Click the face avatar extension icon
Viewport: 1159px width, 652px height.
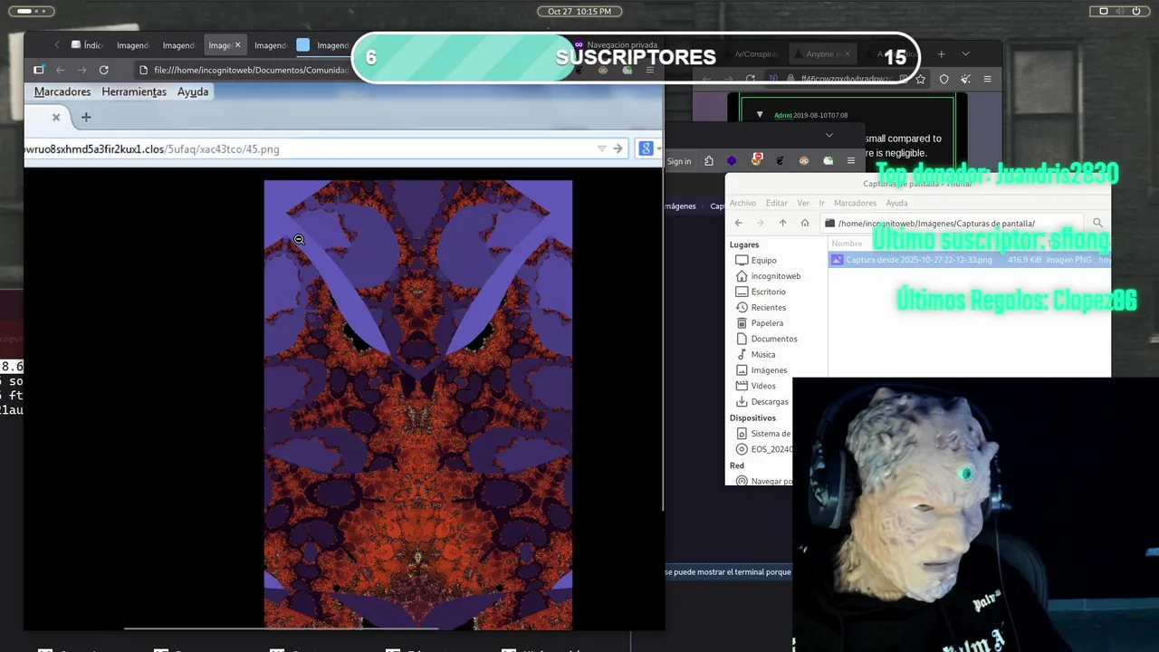coord(803,161)
